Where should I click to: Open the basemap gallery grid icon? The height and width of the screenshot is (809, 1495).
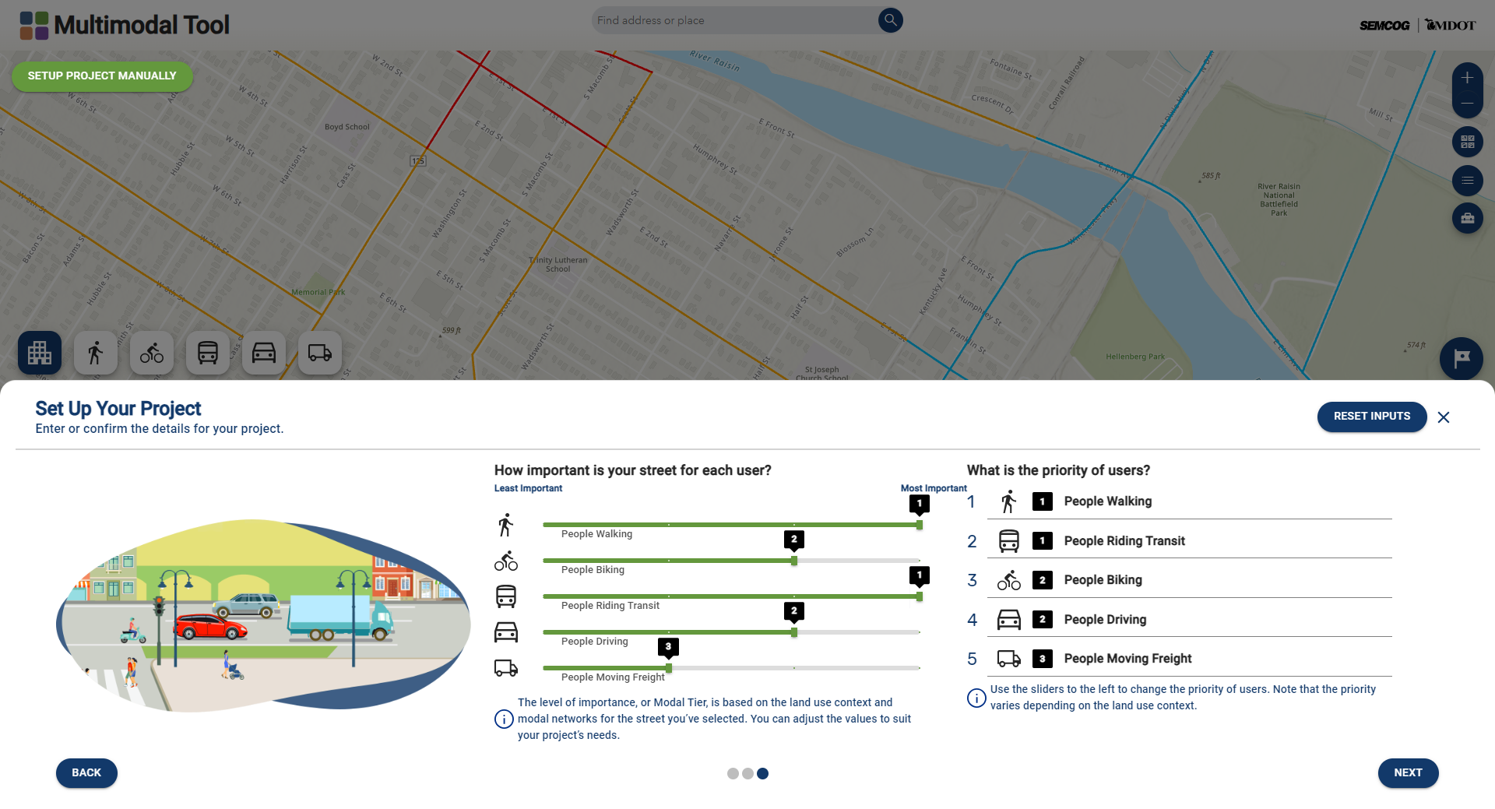click(x=1467, y=142)
